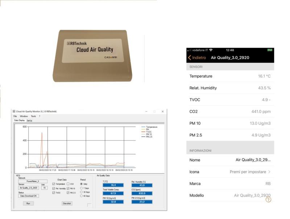Screen dimensions: 290x219
Task: Click the One shot button
Action: (67, 203)
